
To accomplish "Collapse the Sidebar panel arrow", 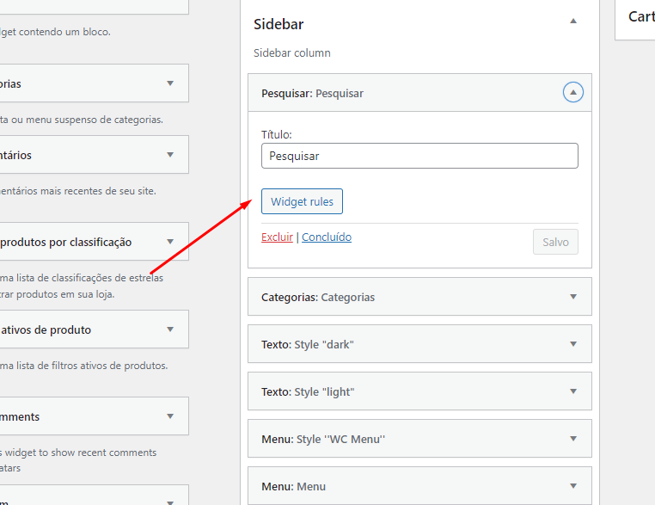I will (x=573, y=22).
